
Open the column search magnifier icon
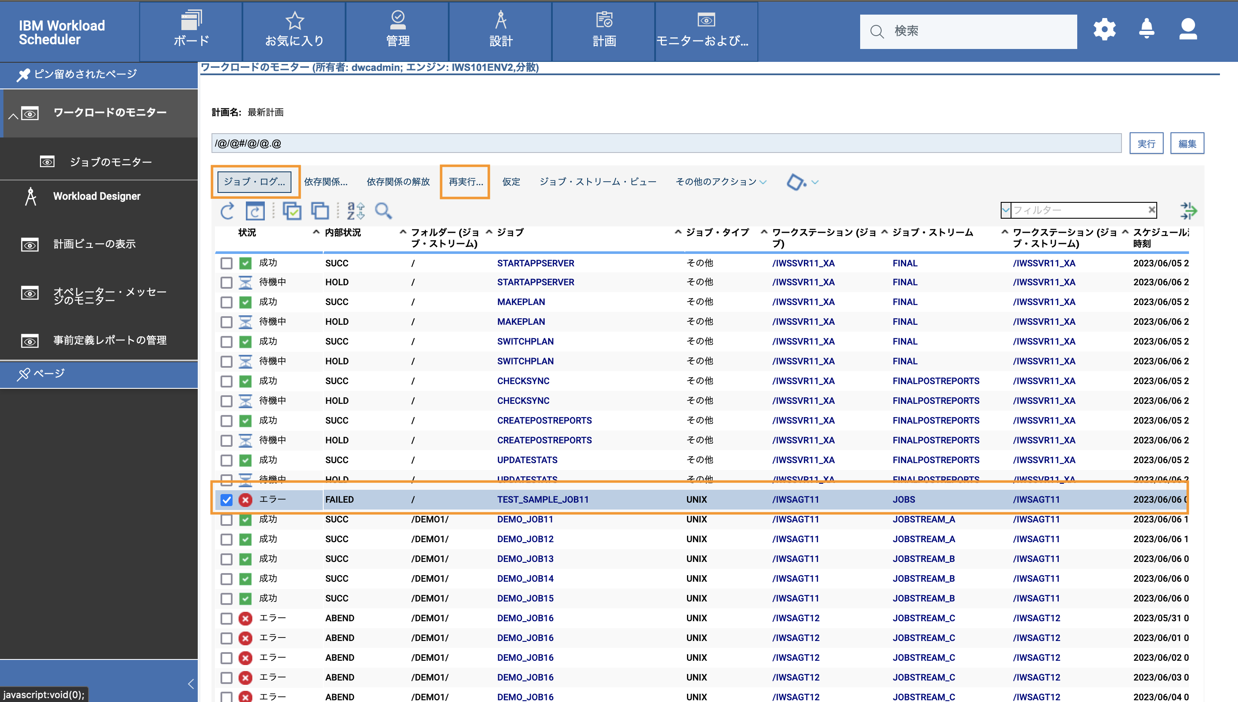pyautogui.click(x=383, y=211)
